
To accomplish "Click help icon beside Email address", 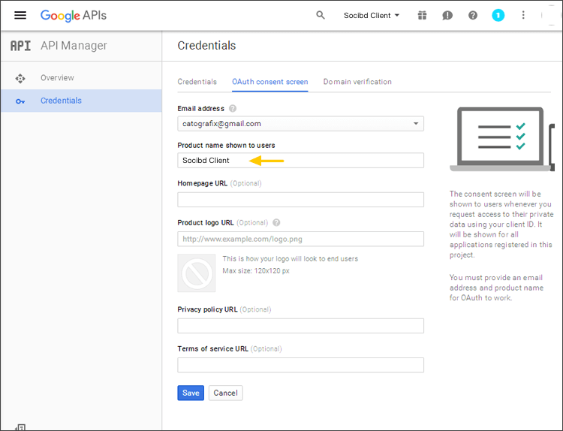I will [x=233, y=109].
